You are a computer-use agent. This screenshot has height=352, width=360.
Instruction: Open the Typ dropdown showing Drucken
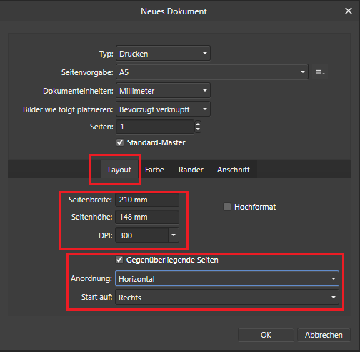click(x=163, y=54)
